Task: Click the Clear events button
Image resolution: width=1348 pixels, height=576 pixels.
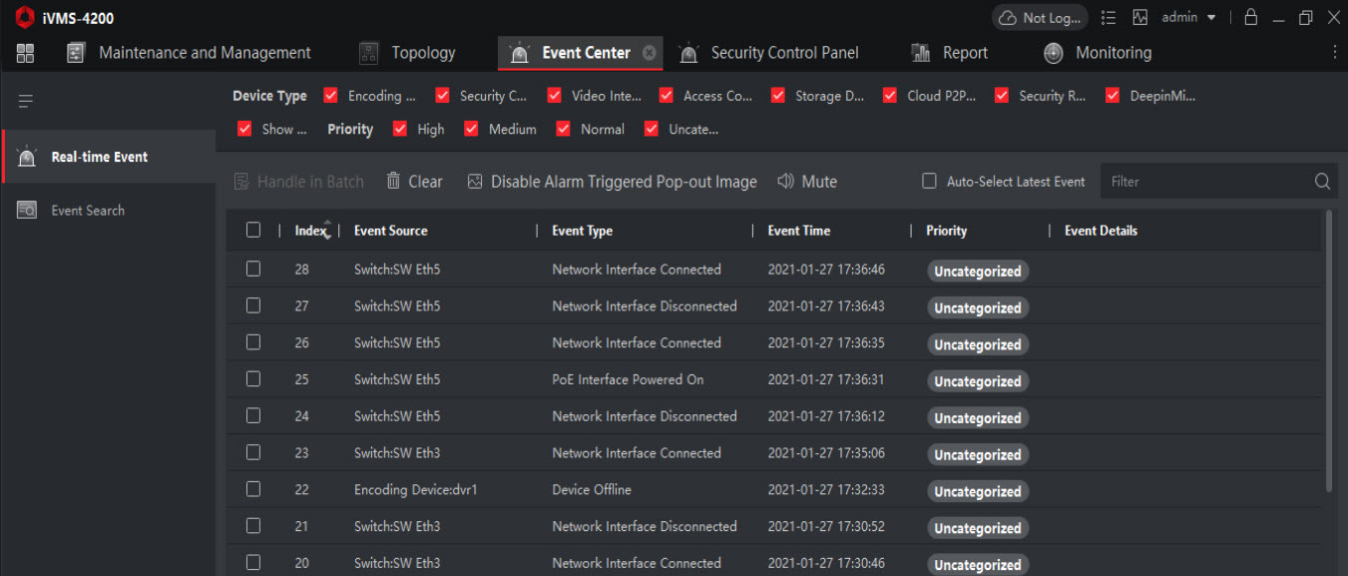Action: [x=414, y=182]
